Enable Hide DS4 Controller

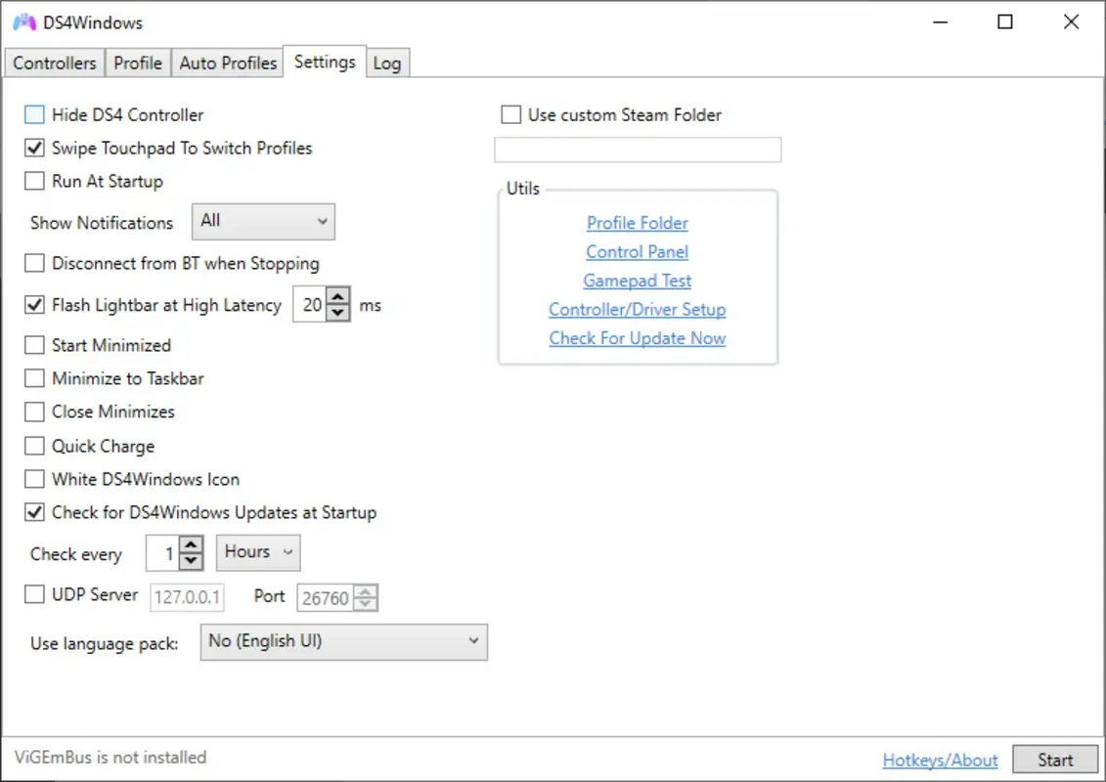(34, 114)
